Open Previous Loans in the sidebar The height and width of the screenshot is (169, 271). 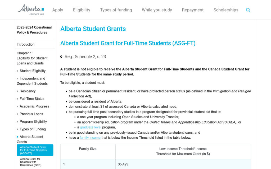(31, 114)
